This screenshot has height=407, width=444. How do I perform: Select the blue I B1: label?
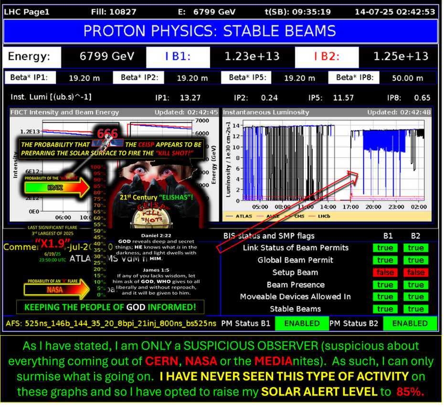pos(178,57)
